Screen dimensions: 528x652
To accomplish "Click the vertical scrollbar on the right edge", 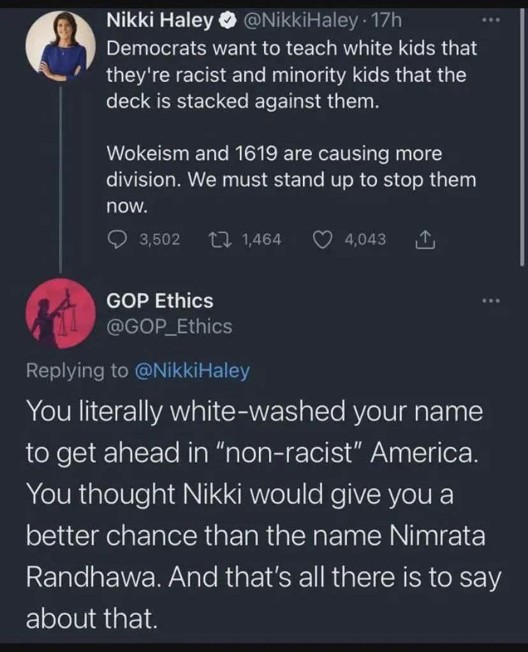I will pyautogui.click(x=522, y=128).
